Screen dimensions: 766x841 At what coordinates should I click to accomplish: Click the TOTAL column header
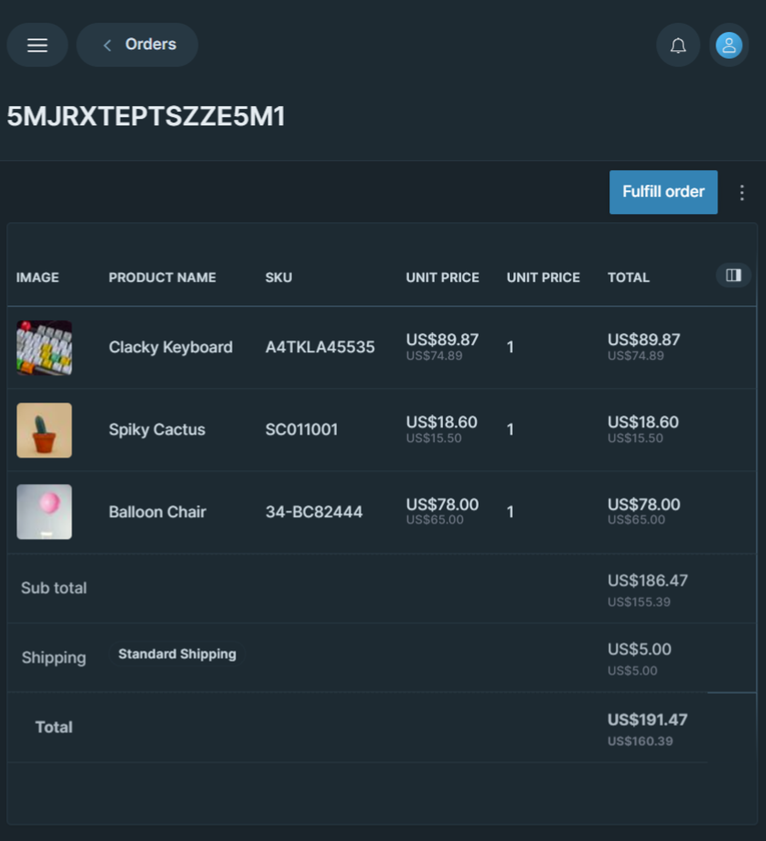click(x=628, y=277)
